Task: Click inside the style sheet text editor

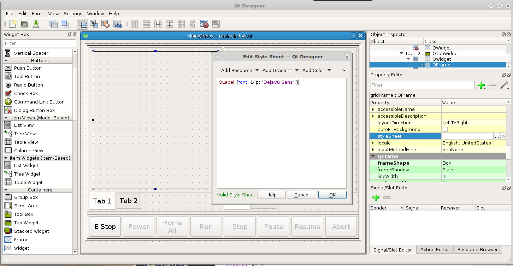Action: pyautogui.click(x=282, y=133)
